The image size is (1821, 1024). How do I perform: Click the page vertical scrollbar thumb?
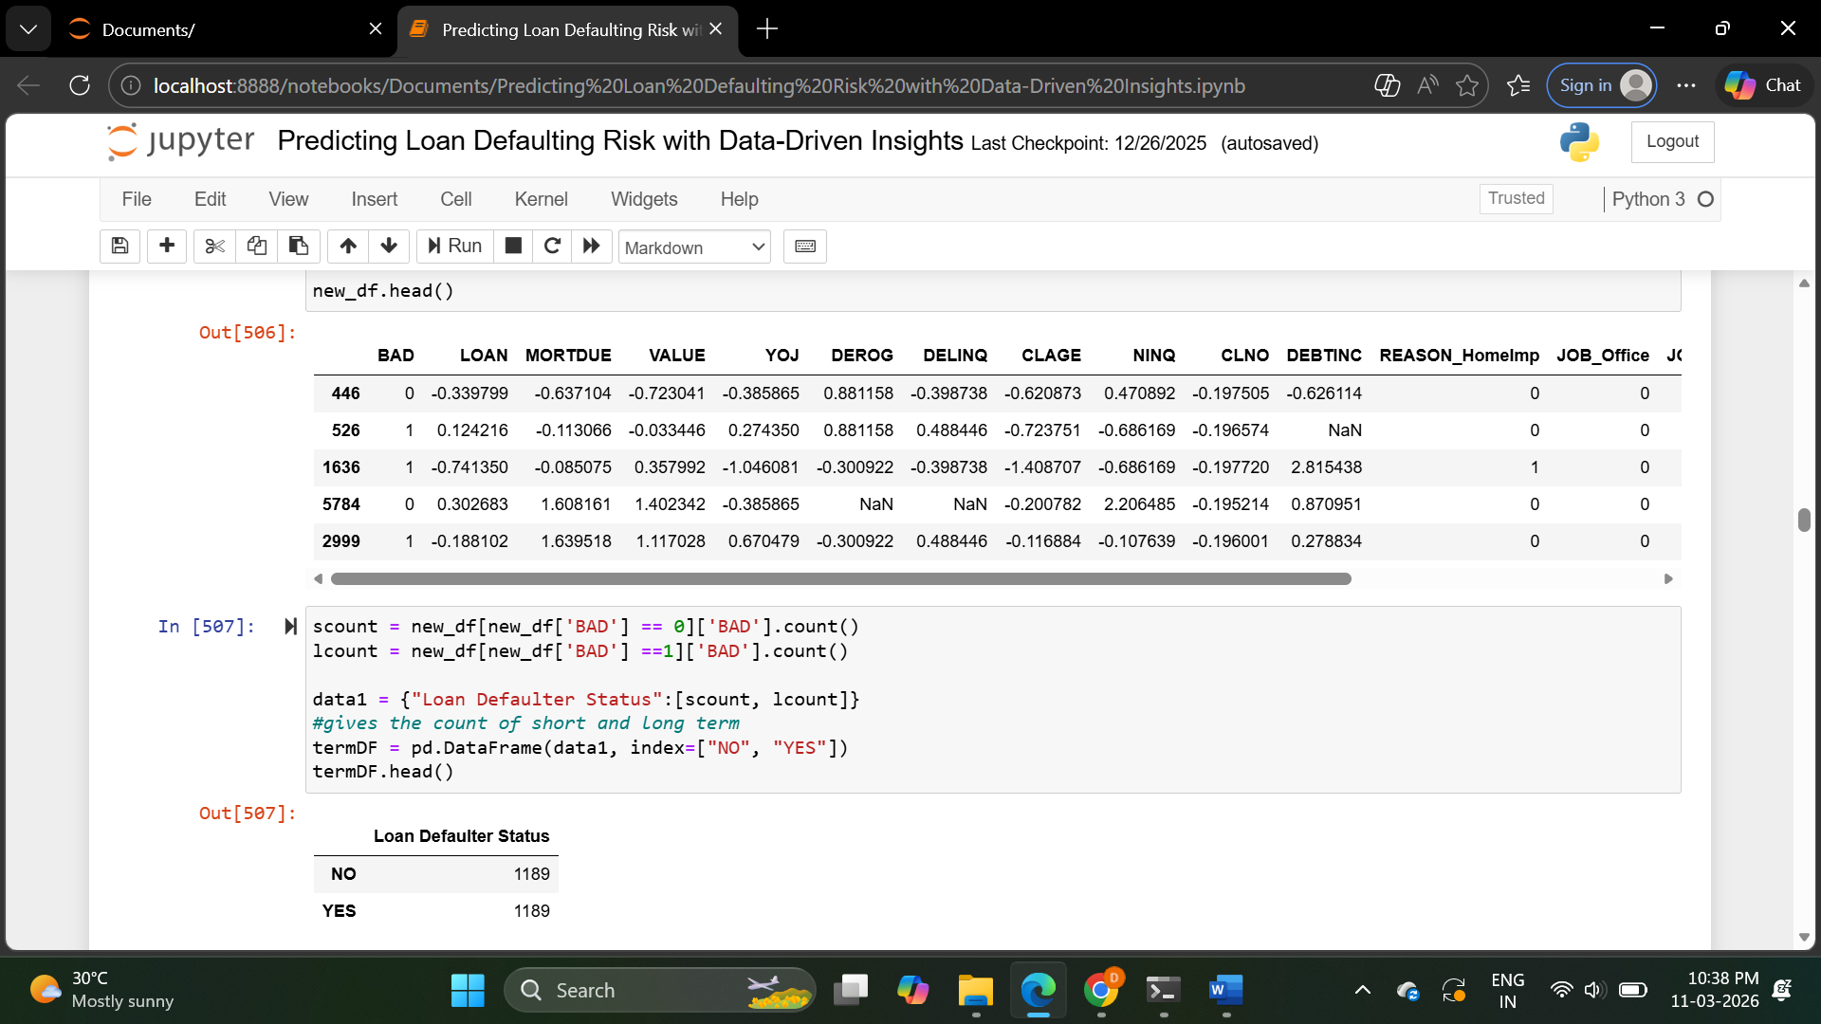1804,520
